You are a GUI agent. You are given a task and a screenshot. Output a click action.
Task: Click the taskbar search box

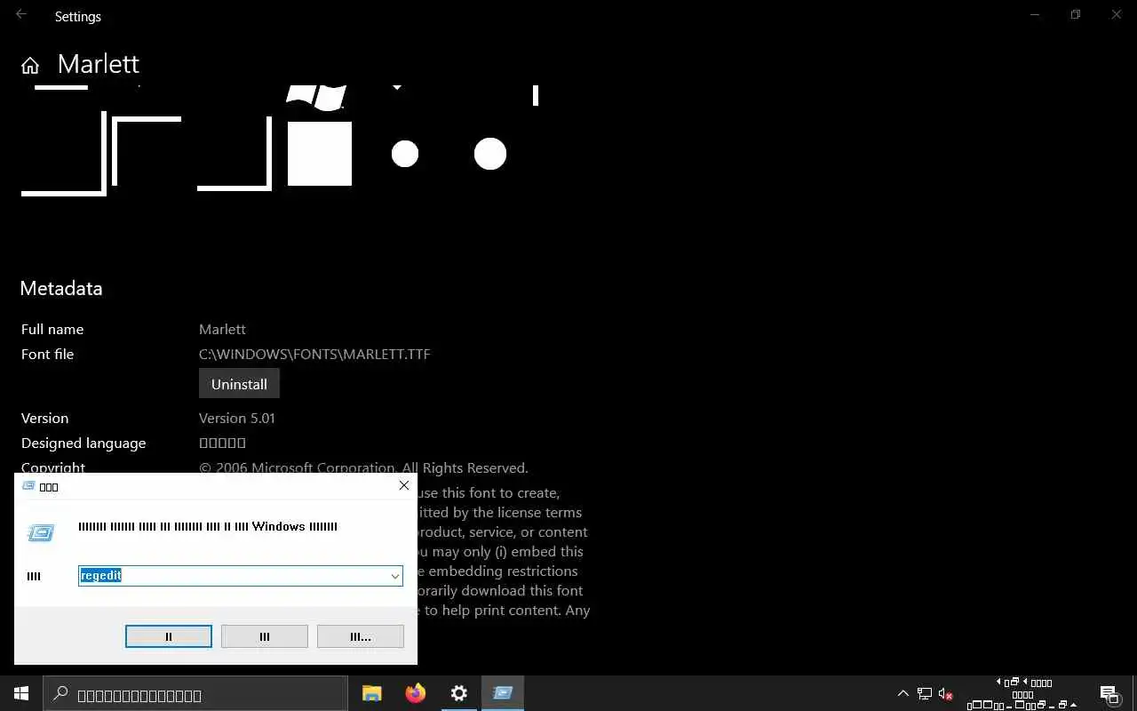[195, 693]
